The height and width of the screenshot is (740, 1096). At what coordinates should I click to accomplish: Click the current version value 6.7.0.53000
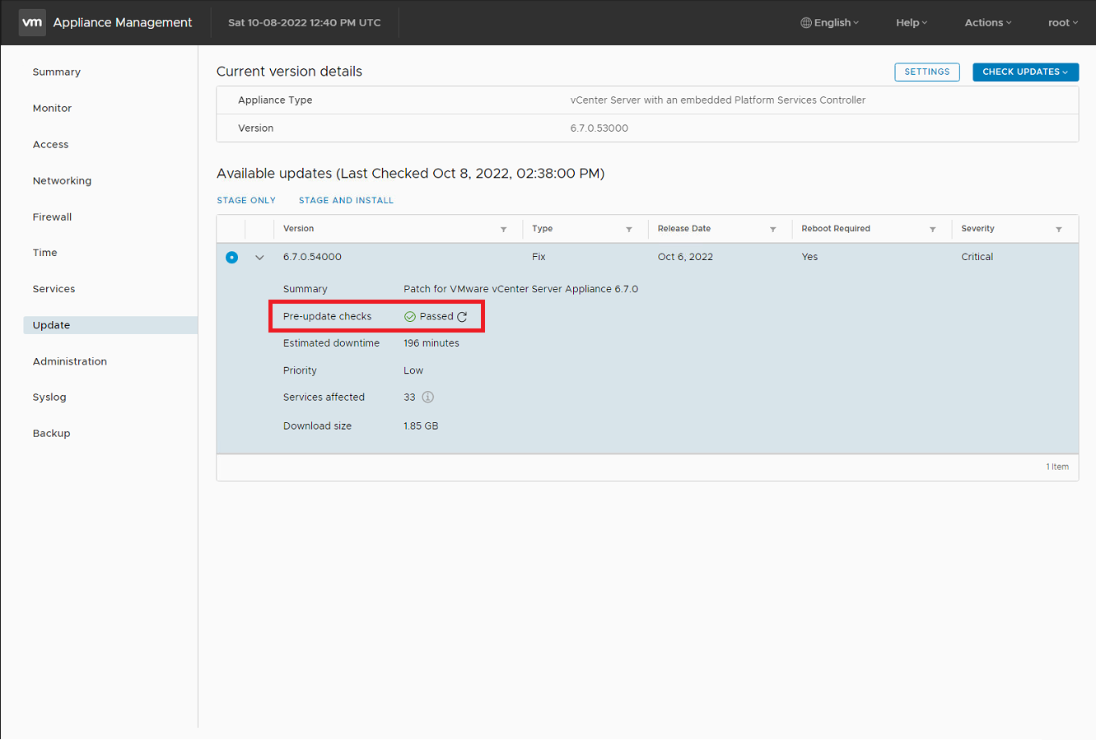(599, 128)
